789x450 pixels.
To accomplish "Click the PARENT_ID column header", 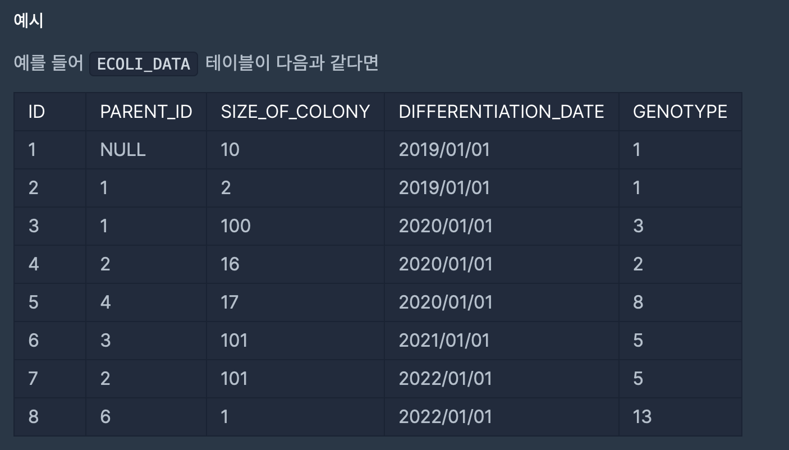I will click(x=146, y=112).
